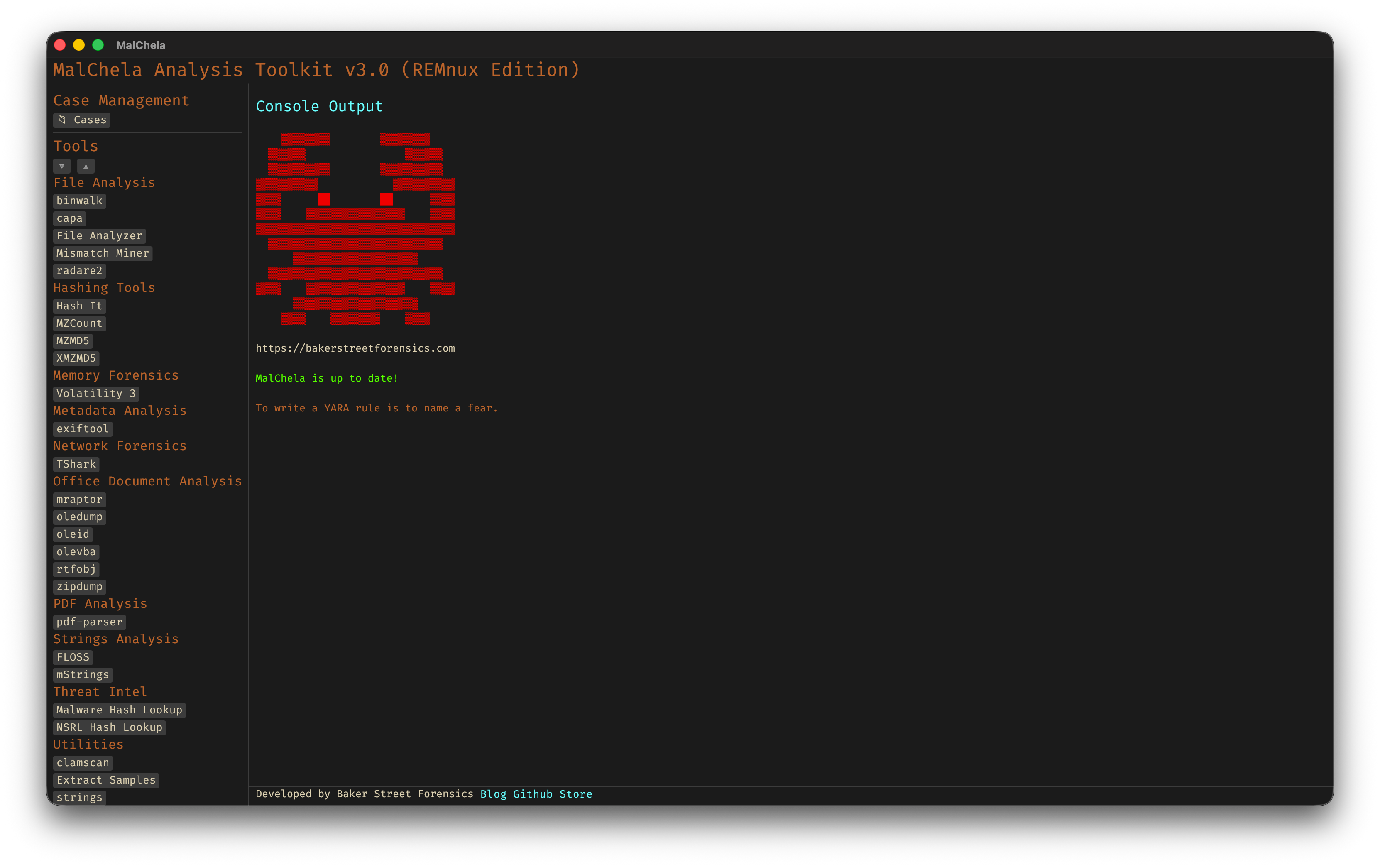Click the red crab logo art

coord(355,229)
